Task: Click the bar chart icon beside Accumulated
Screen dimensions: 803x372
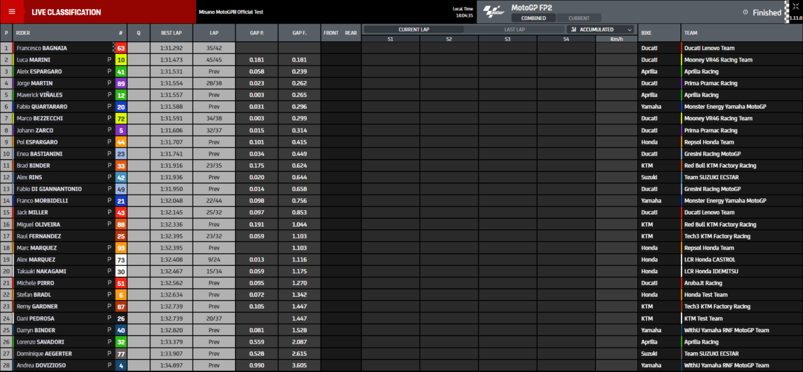Action: (x=573, y=30)
